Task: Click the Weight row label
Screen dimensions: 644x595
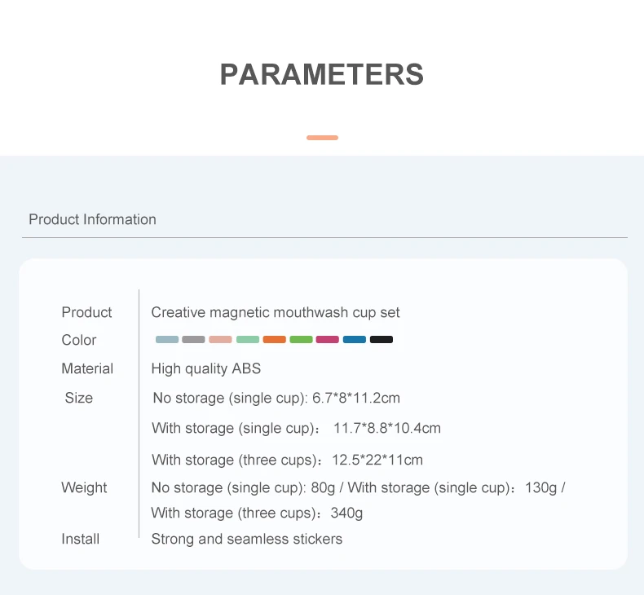Action: 84,488
